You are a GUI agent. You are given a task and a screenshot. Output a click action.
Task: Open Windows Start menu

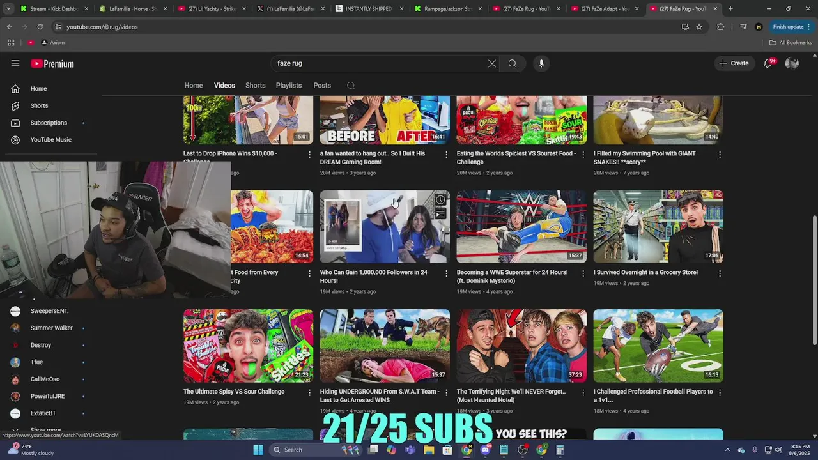click(x=258, y=450)
